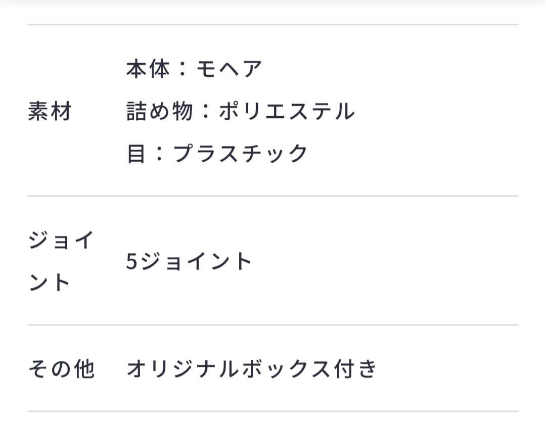This screenshot has height=423, width=546.
Task: Click the その他 row label
Action: (x=61, y=369)
